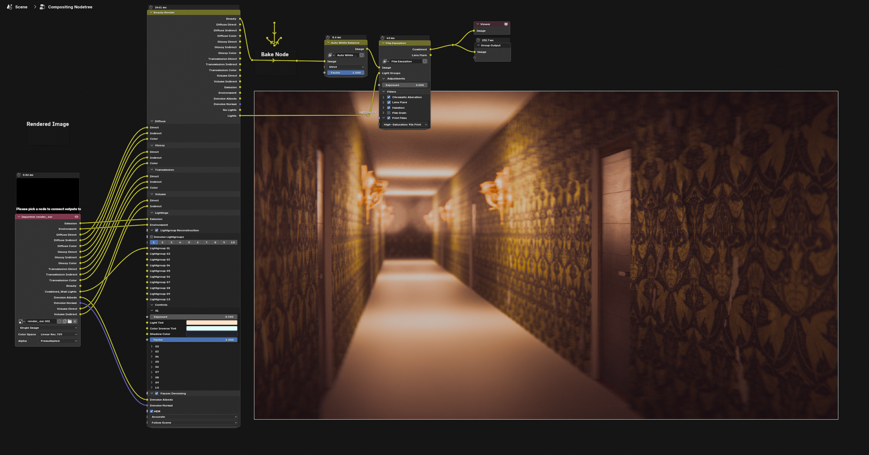Open Single Image source dropdown
Viewport: 869px width, 455px height.
(48, 328)
